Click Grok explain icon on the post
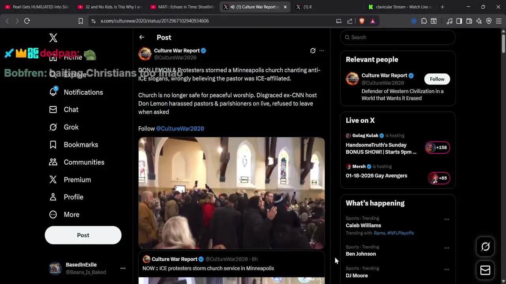 [313, 50]
